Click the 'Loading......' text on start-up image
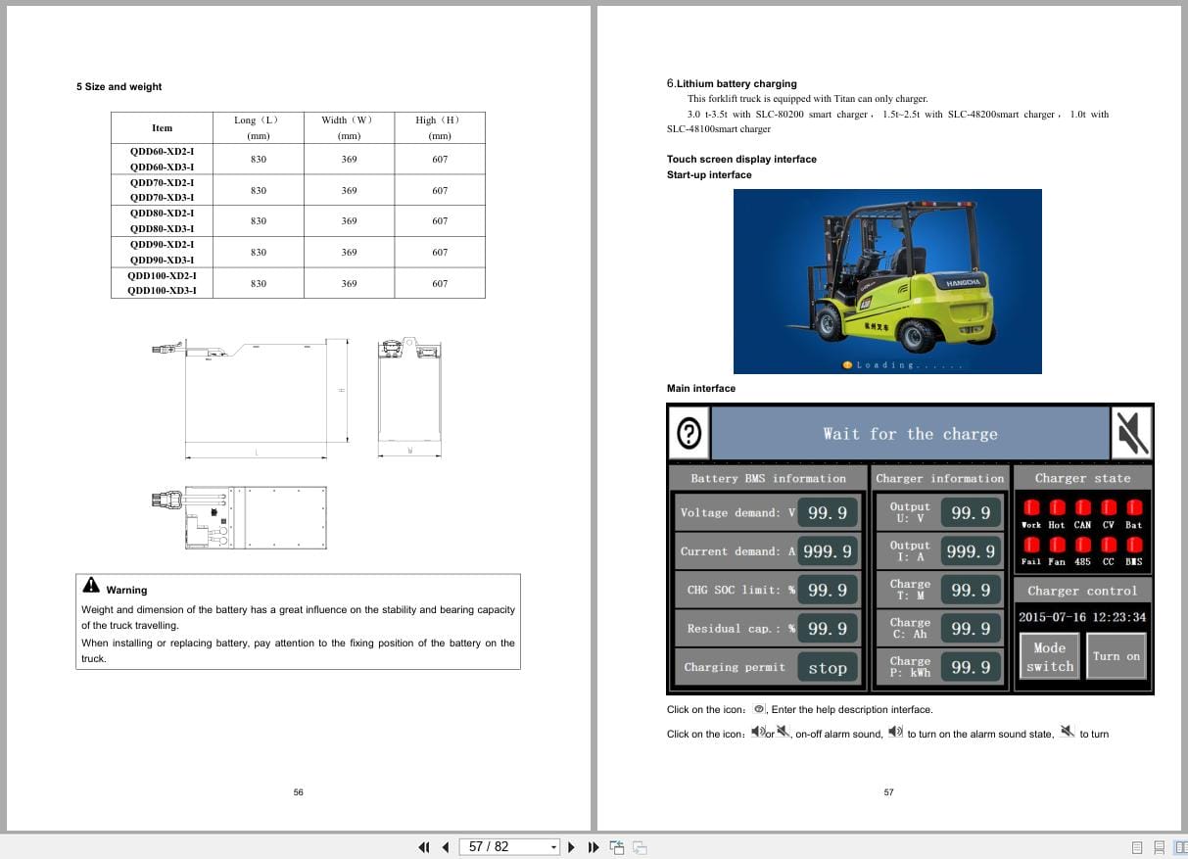This screenshot has height=859, width=1188. [x=909, y=365]
